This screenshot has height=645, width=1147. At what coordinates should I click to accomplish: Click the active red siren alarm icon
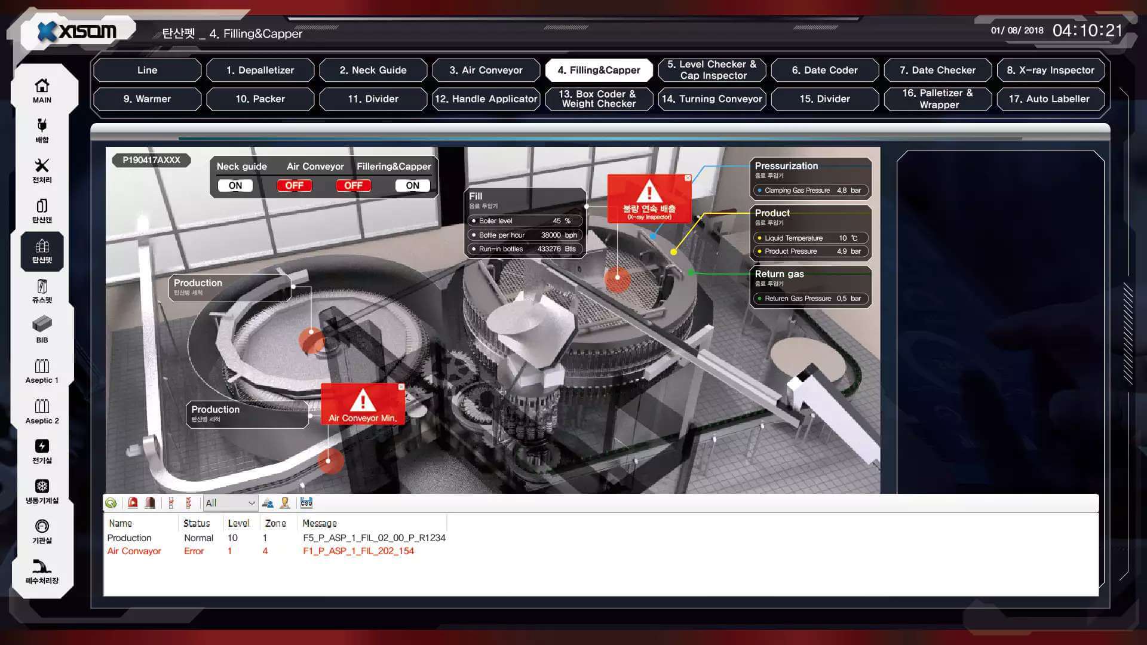[133, 503]
